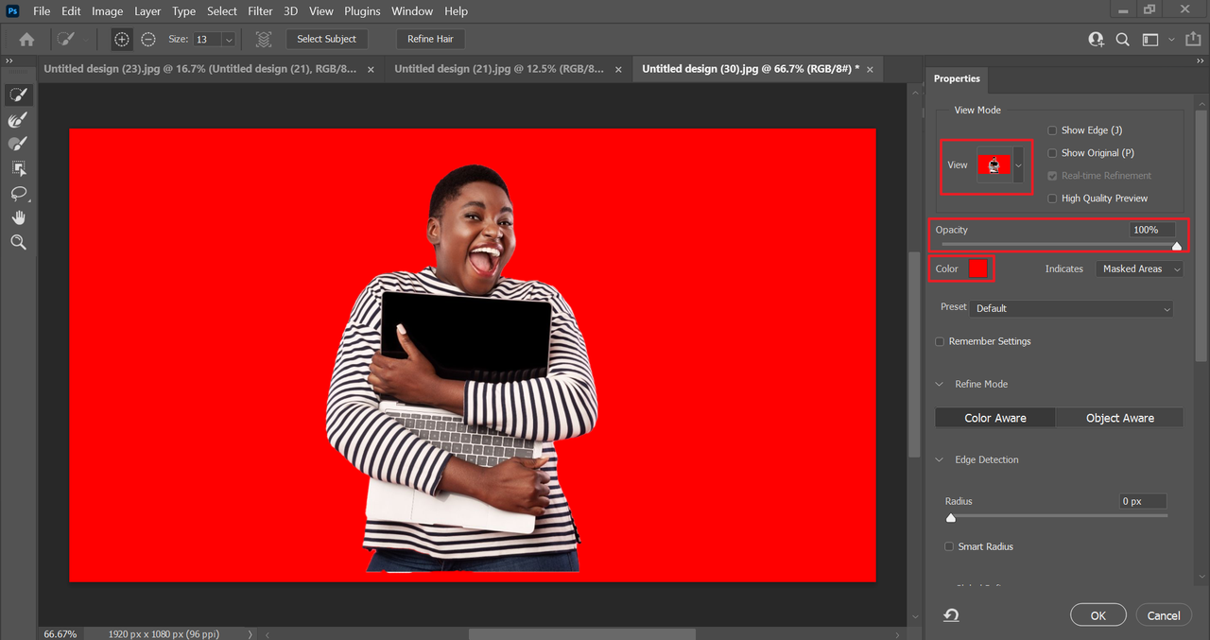Open the Image menu
The width and height of the screenshot is (1210, 640).
click(x=107, y=11)
